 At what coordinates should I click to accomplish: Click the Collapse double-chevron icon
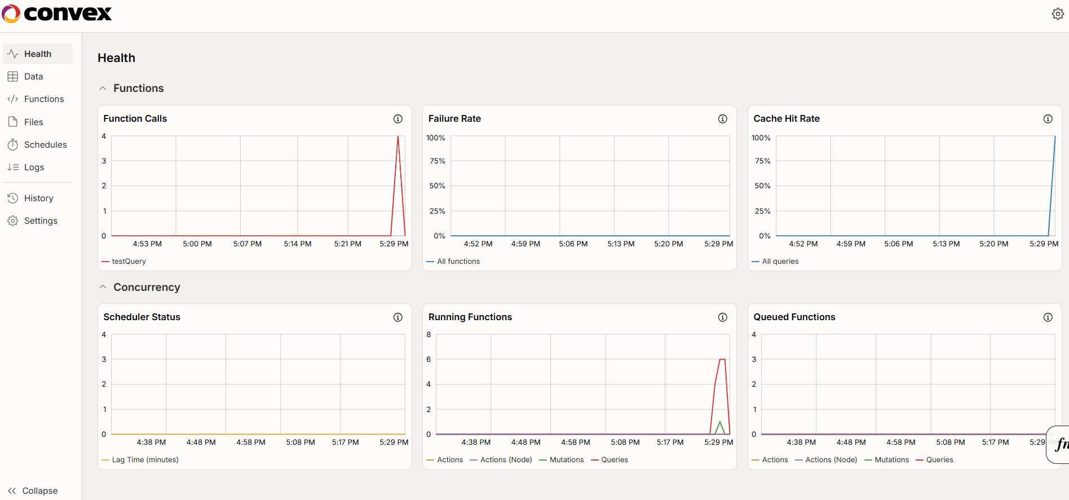(12, 491)
